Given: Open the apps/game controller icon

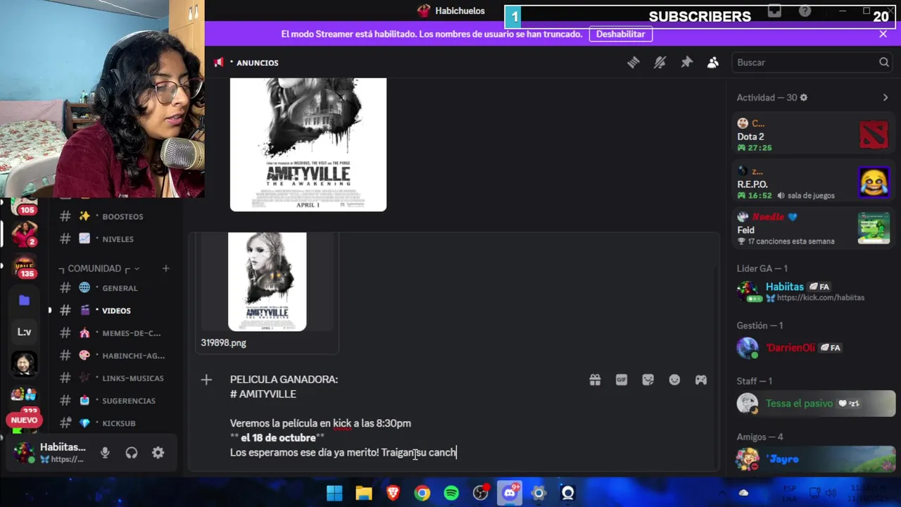Looking at the screenshot, I should click(701, 380).
